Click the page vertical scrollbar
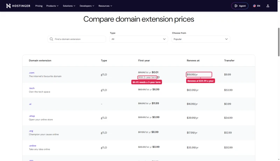Image resolution: width=280 pixels, height=161 pixels. pos(279,42)
